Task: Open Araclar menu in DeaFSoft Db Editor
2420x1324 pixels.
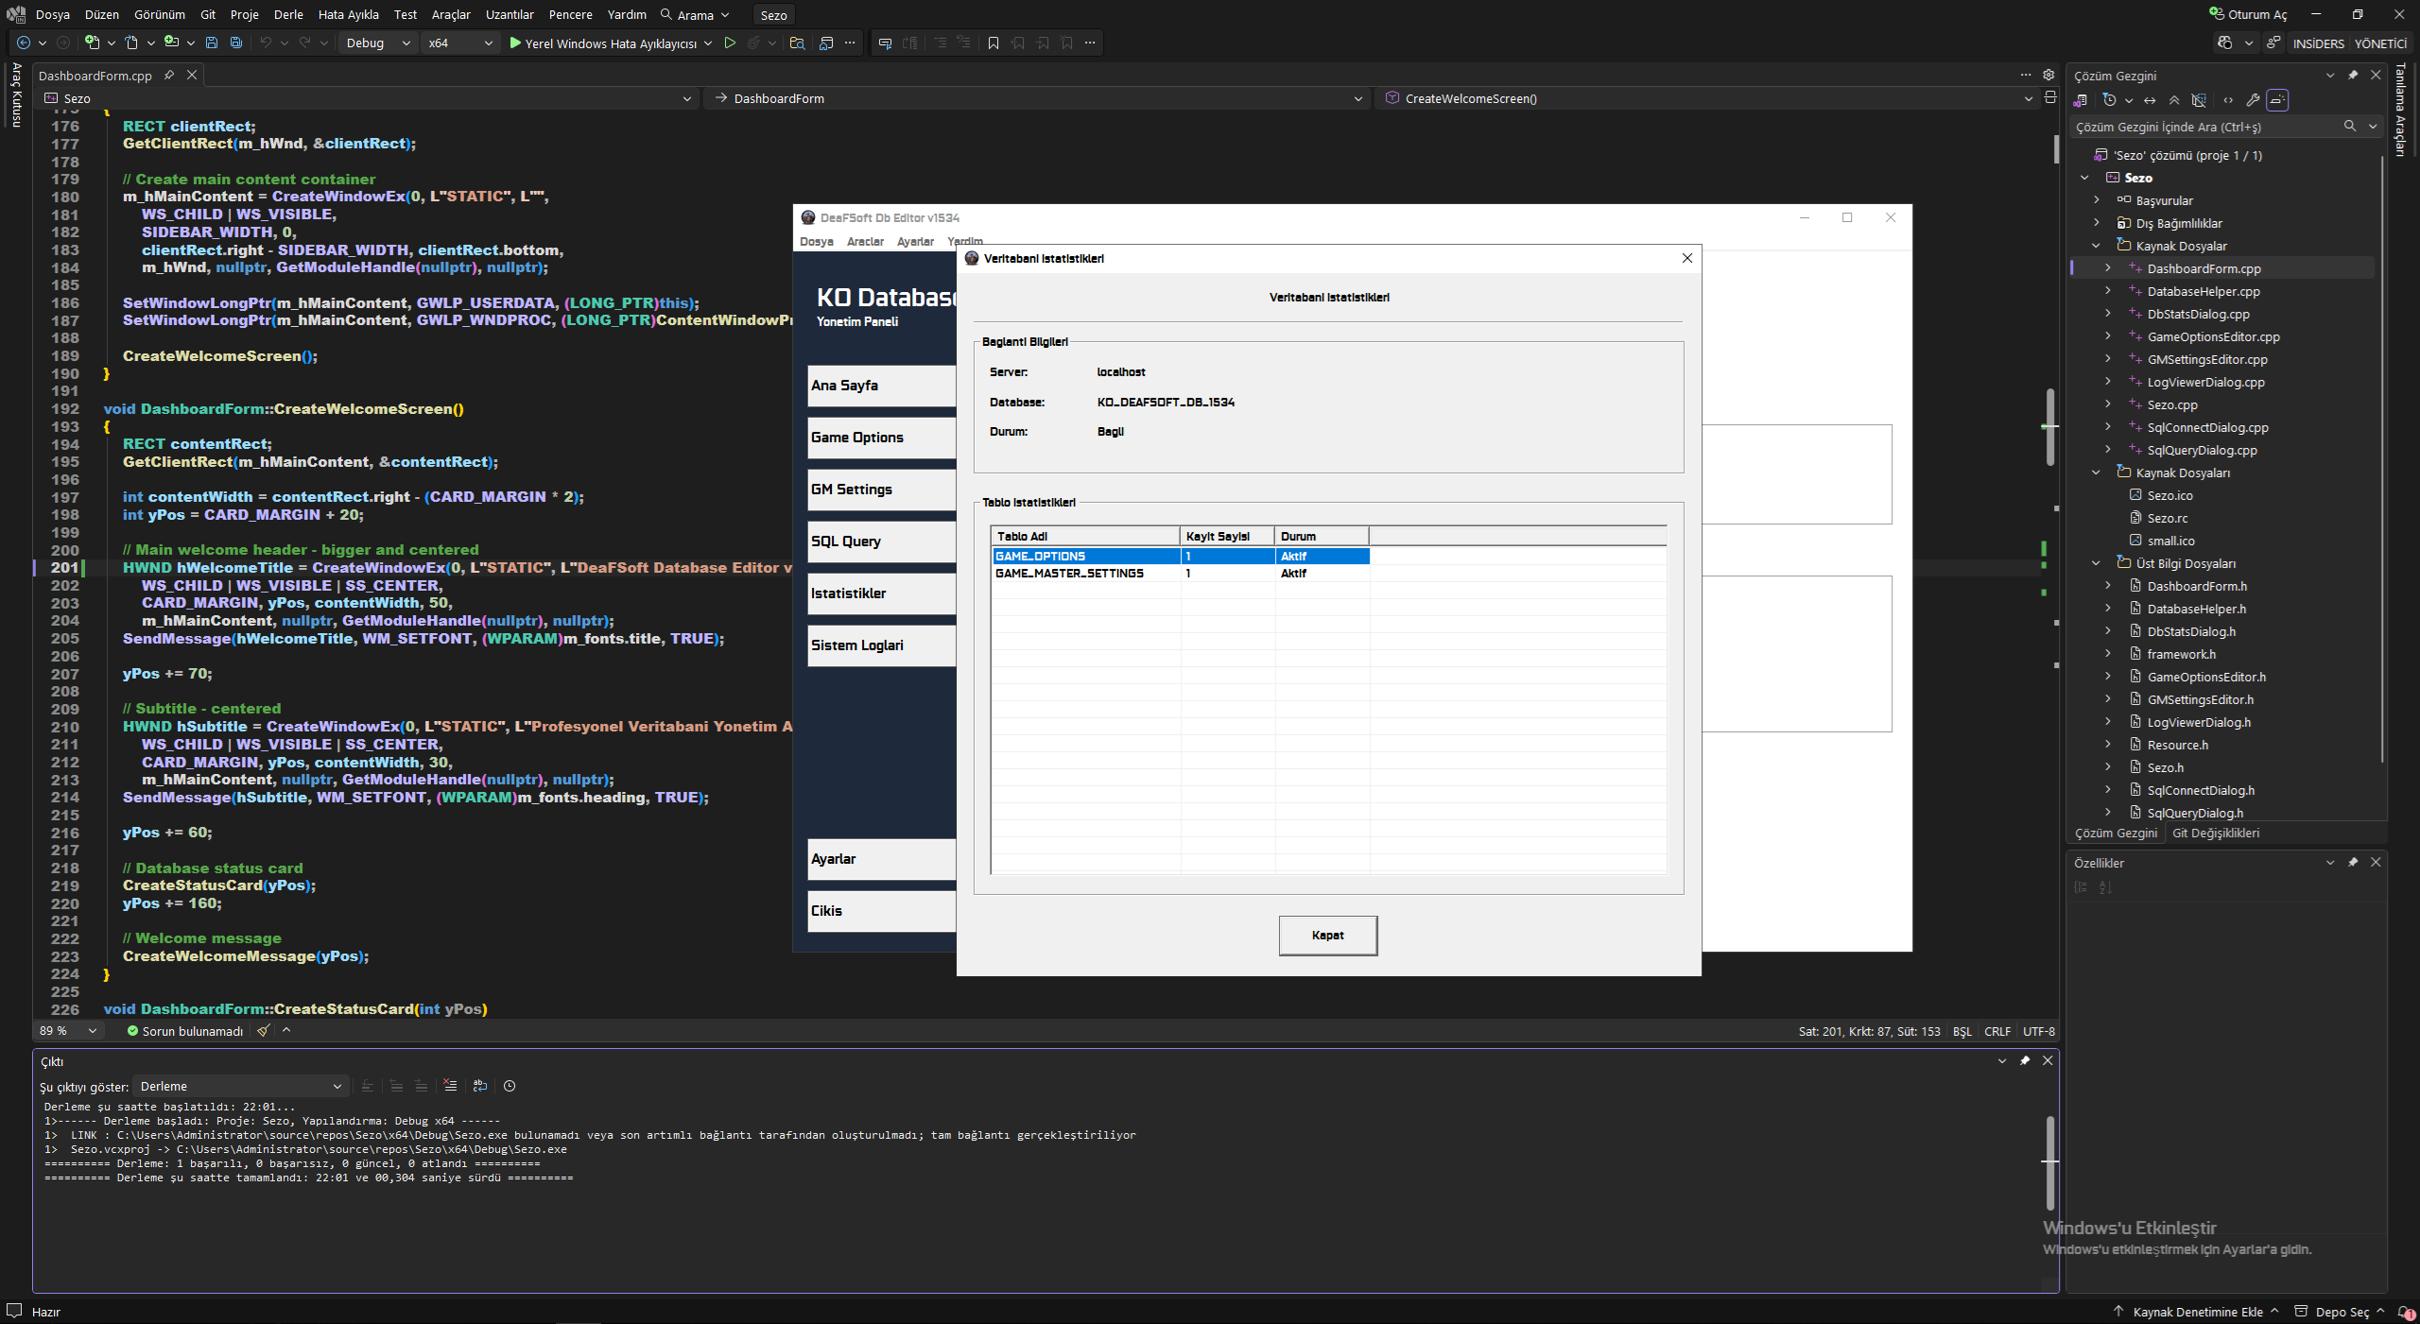Action: tap(865, 242)
